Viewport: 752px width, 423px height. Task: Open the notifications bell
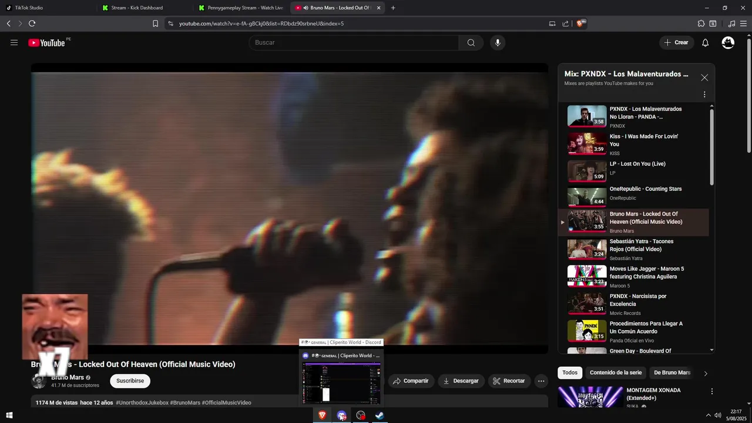(706, 42)
